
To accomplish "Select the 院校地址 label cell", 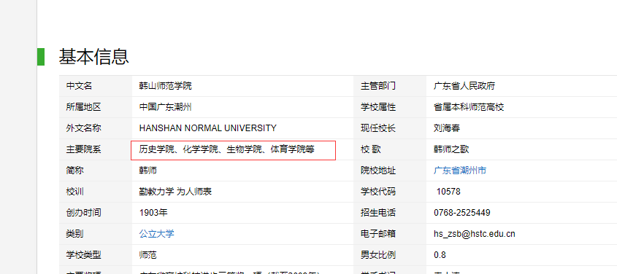I will click(x=390, y=171).
